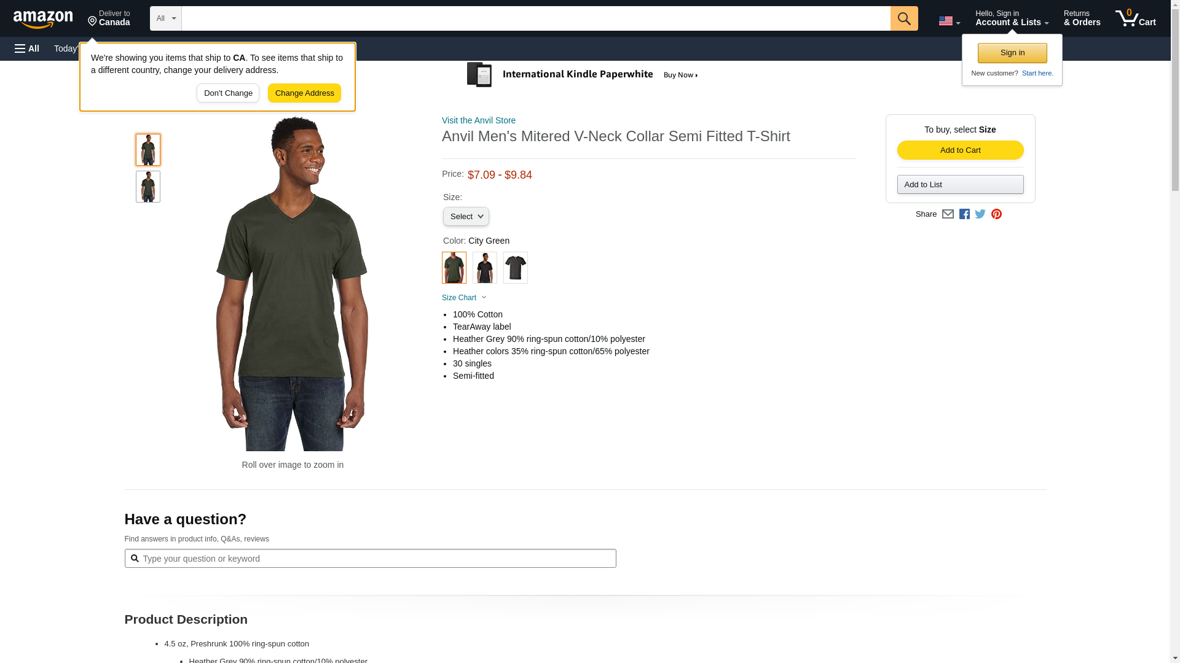Share product on Twitter
The height and width of the screenshot is (663, 1180).
[980, 214]
